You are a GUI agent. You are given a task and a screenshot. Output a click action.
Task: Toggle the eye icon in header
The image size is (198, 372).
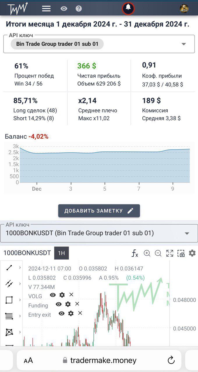coord(64,9)
